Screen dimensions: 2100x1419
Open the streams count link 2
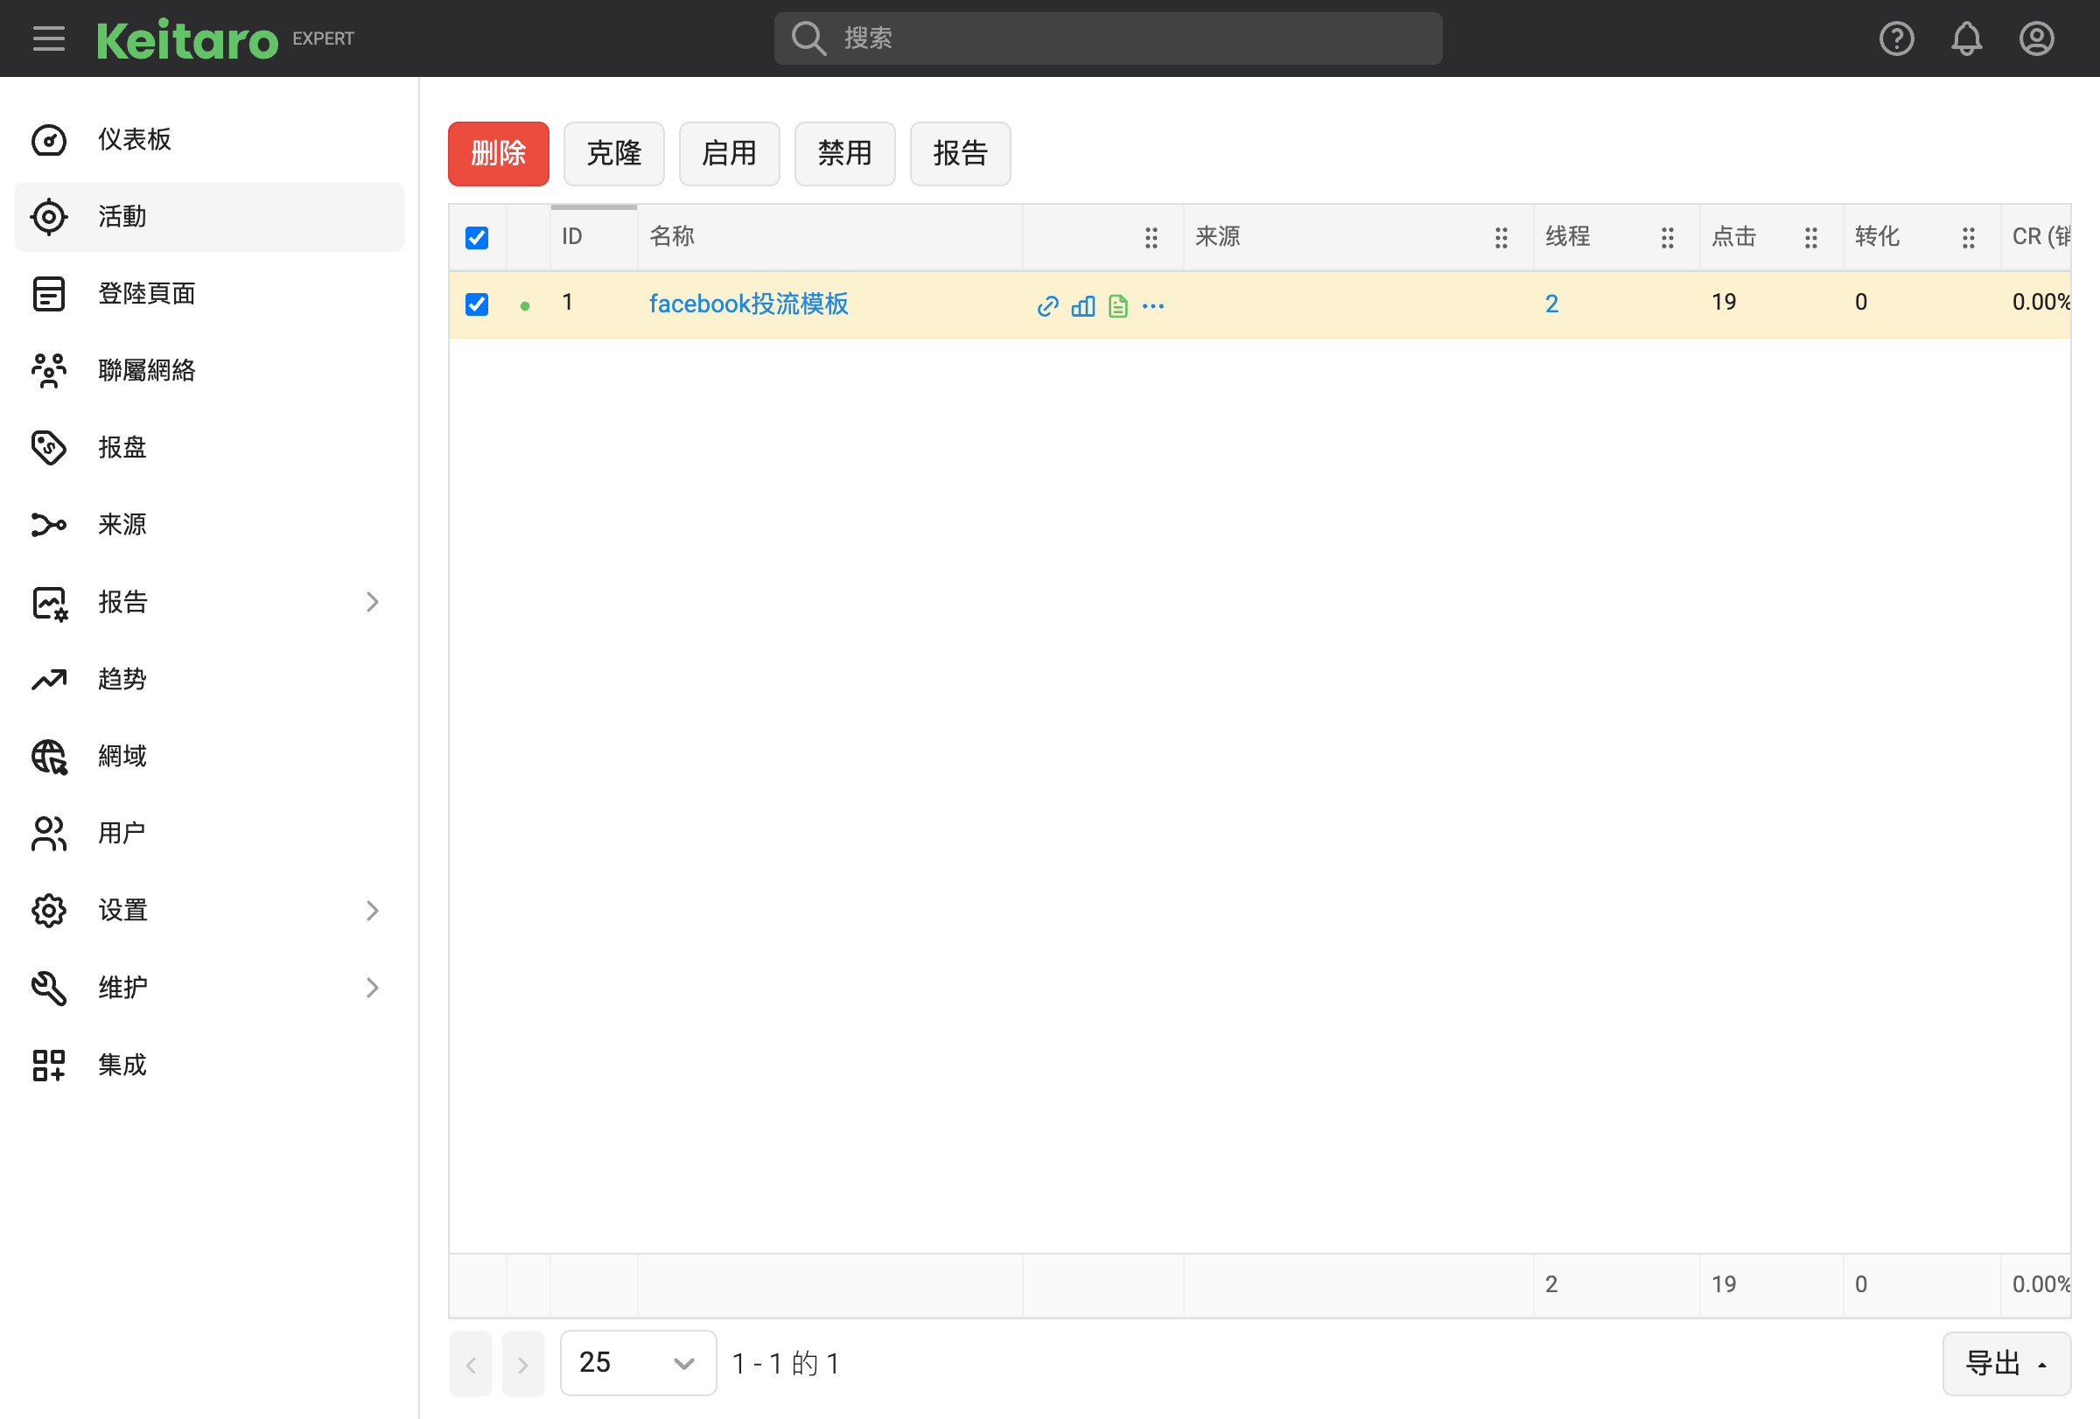point(1551,304)
